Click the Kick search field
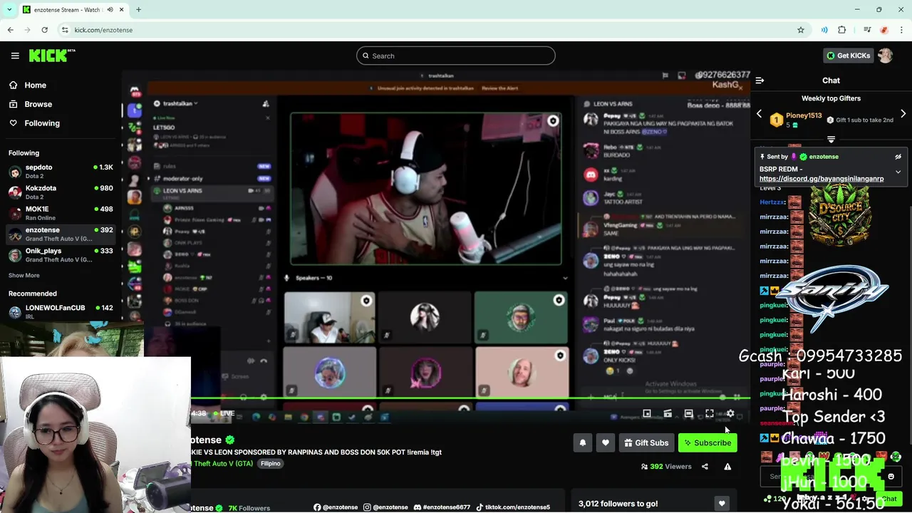The height and width of the screenshot is (513, 912). coord(456,56)
